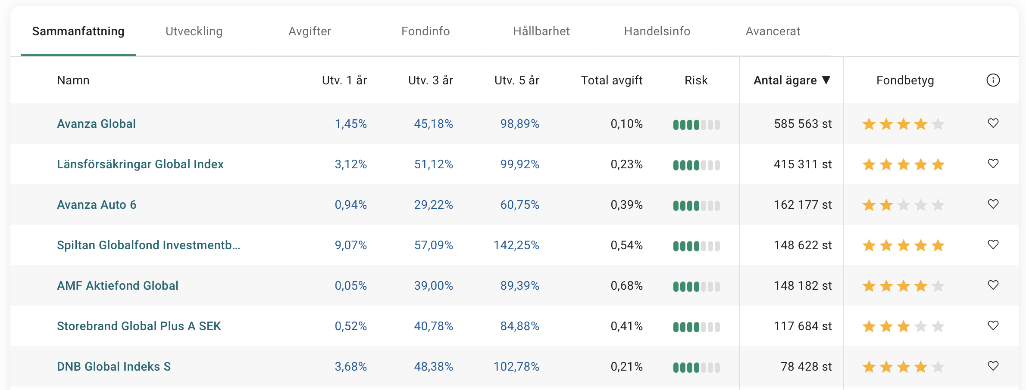Click heart icon for Storebrand Global Plus
Image resolution: width=1026 pixels, height=390 pixels.
click(x=993, y=326)
